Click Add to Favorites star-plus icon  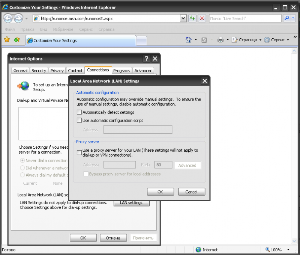[x=17, y=40]
